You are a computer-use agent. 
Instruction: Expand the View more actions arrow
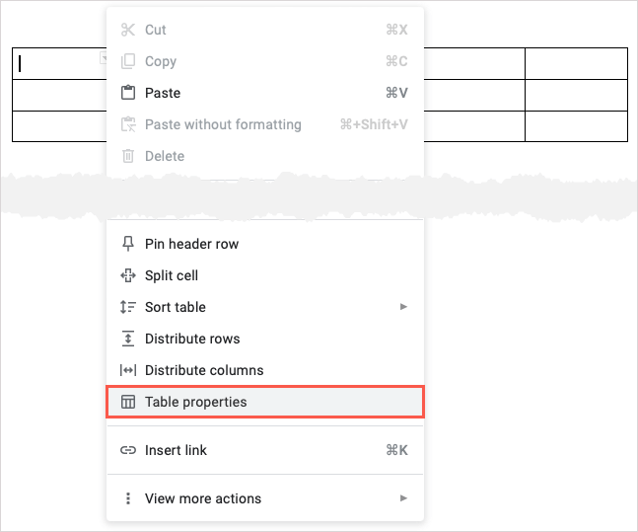(403, 498)
